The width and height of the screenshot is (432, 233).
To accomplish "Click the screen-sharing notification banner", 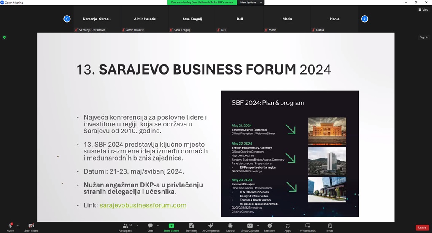I will [202, 3].
